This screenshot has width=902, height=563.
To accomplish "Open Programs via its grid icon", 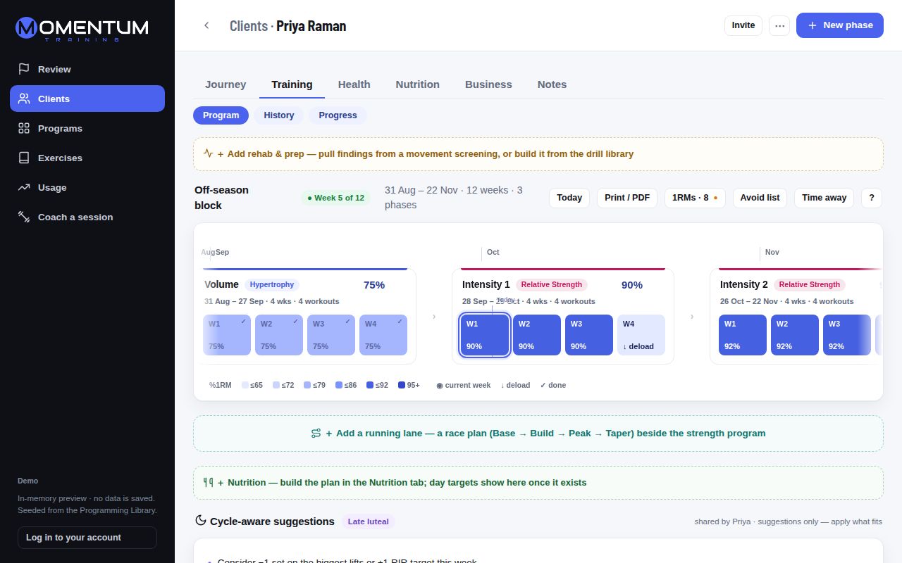I will [x=24, y=128].
